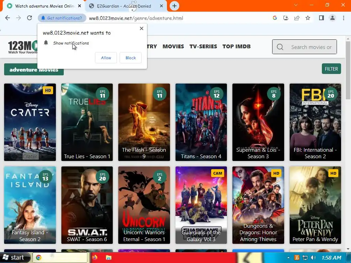Click the volume speaker tray icon
351x263 pixels.
(313, 258)
